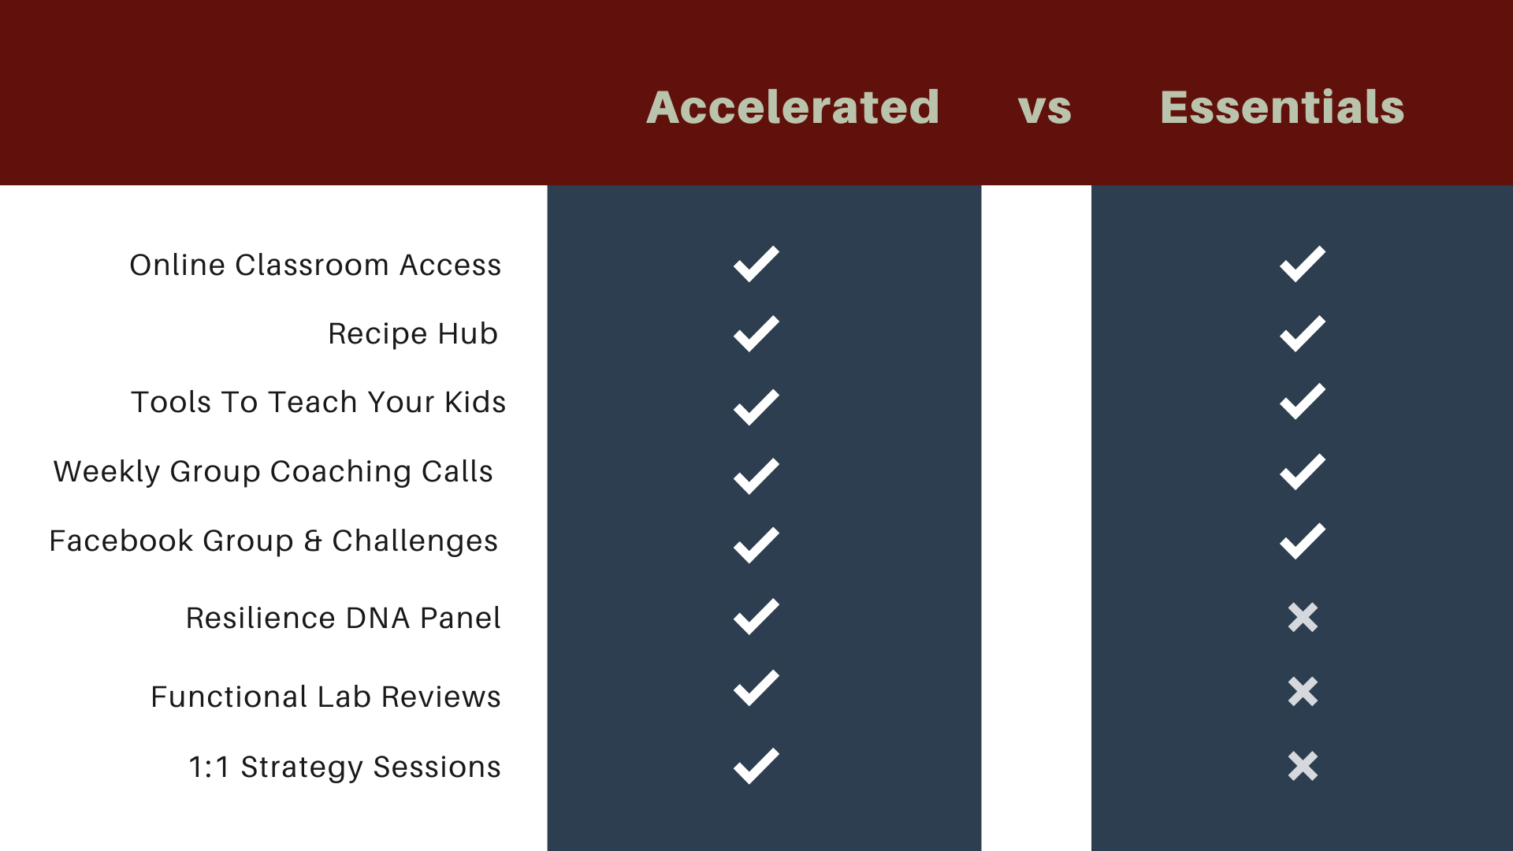Click the Weekly Group Coaching Calls text
The image size is (1513, 851).
tap(273, 472)
